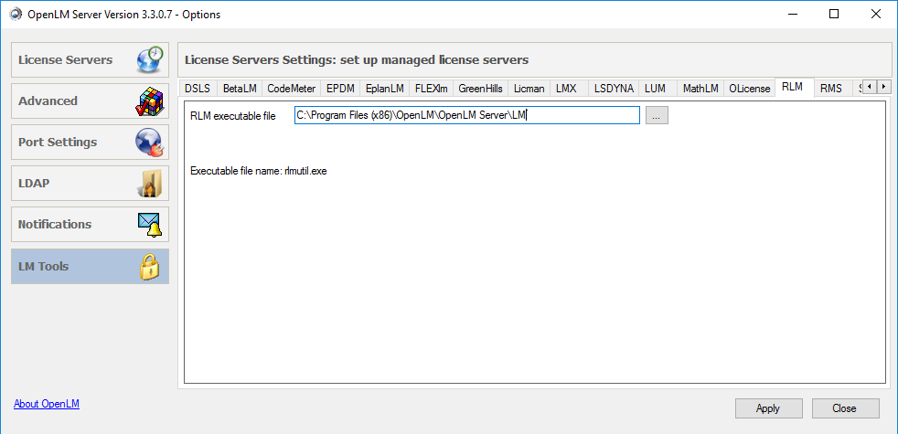Screen dimensions: 898x434
Task: Click the License Servers globe clock icon
Action: coord(149,60)
